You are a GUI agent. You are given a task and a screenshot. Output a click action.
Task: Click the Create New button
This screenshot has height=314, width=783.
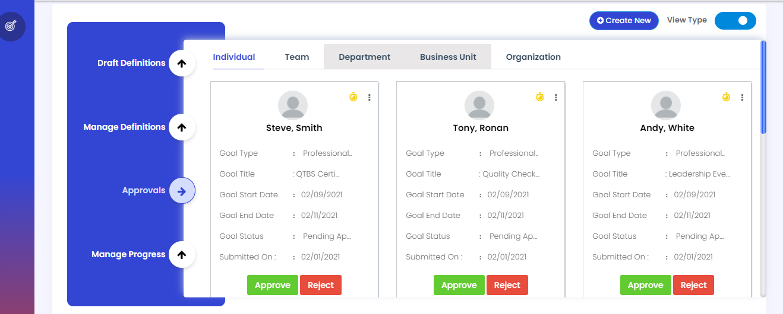624,21
